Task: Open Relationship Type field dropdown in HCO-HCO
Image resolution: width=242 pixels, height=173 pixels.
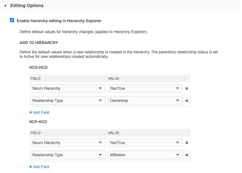Action: coord(68,101)
